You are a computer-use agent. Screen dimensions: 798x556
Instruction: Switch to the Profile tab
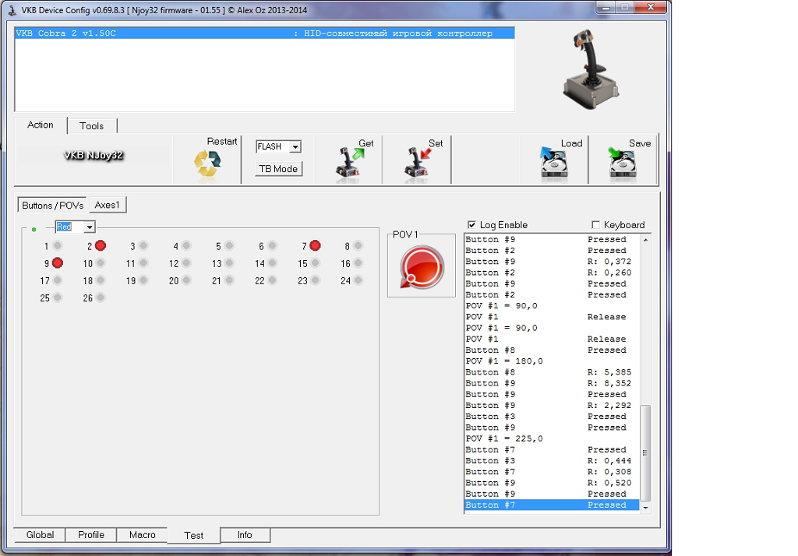pos(91,535)
